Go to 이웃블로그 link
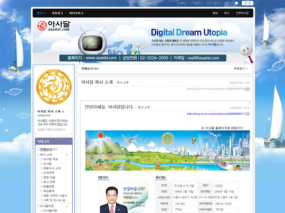Screen dimensions: 285x213 [x=197, y=3]
